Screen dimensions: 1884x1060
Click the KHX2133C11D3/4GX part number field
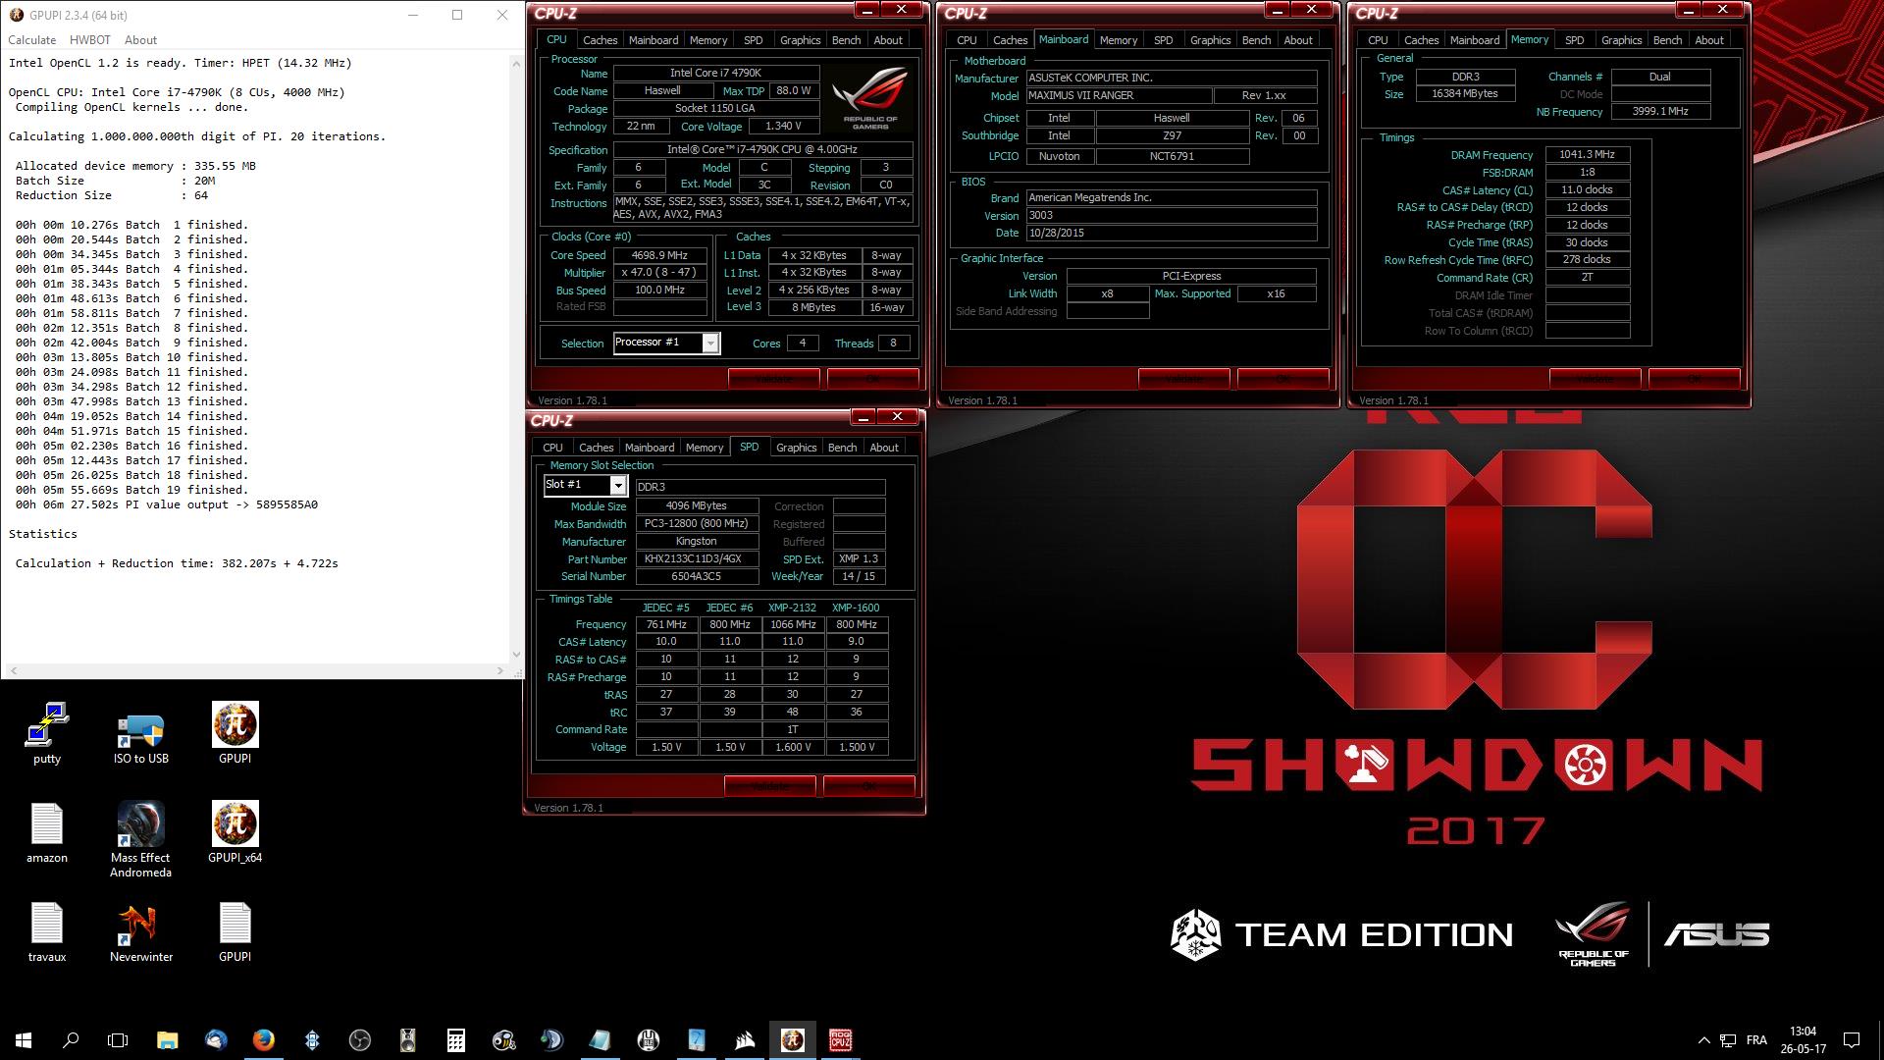point(697,558)
